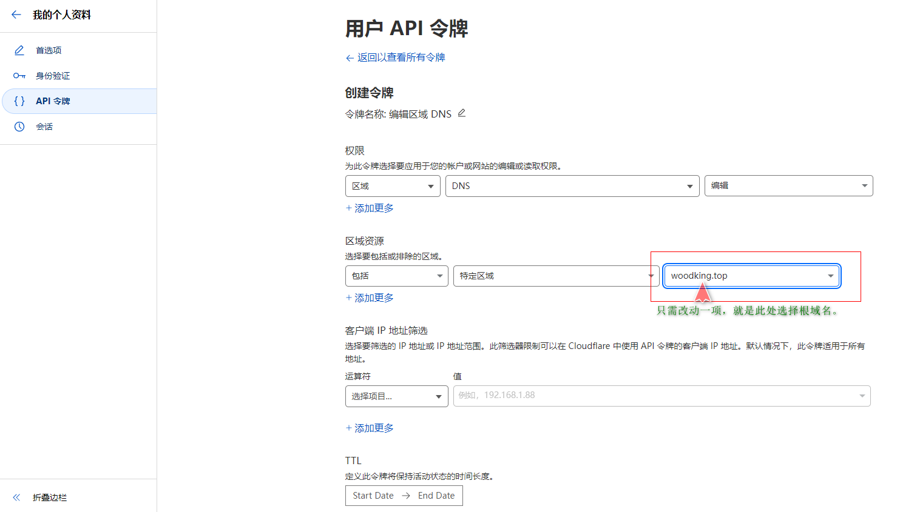
Task: Click the key icon for 身份验证
Action: 19,76
